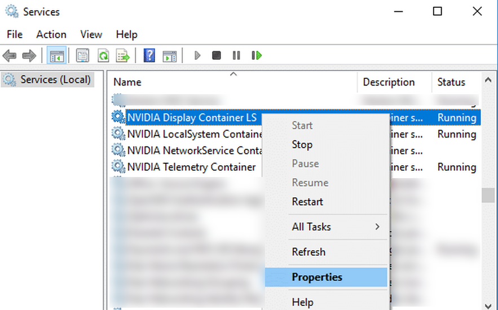
Task: Sort by the Status column header
Action: (x=456, y=82)
